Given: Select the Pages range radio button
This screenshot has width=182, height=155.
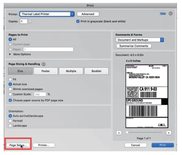Looking at the screenshot, I should [10, 49].
